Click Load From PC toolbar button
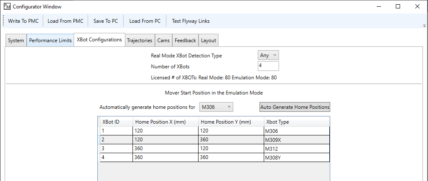The width and height of the screenshot is (428, 181). click(145, 21)
